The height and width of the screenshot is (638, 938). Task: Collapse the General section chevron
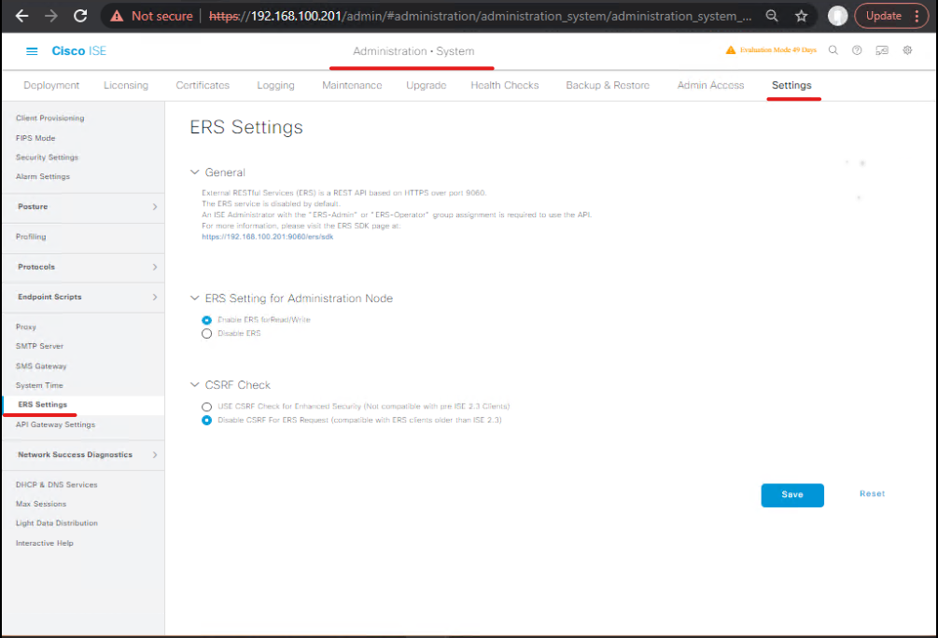tap(194, 173)
